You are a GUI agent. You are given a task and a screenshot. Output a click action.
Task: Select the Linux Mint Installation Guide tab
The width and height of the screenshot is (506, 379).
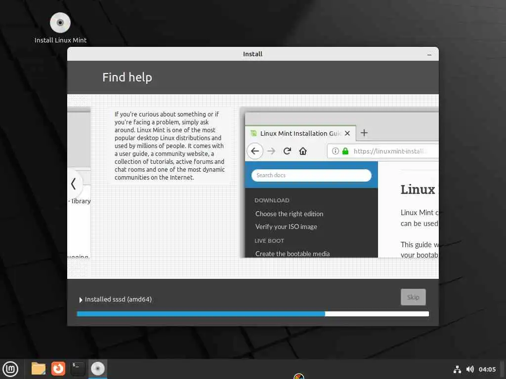(300, 133)
